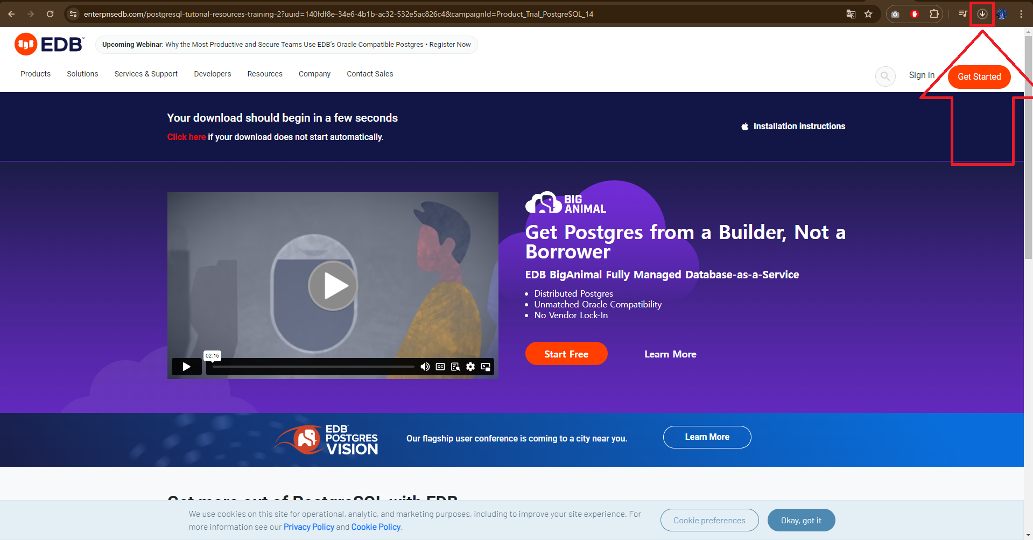Mute the video with the speaker icon

(425, 367)
